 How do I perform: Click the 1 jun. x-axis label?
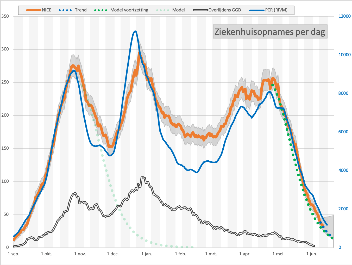click(312, 254)
